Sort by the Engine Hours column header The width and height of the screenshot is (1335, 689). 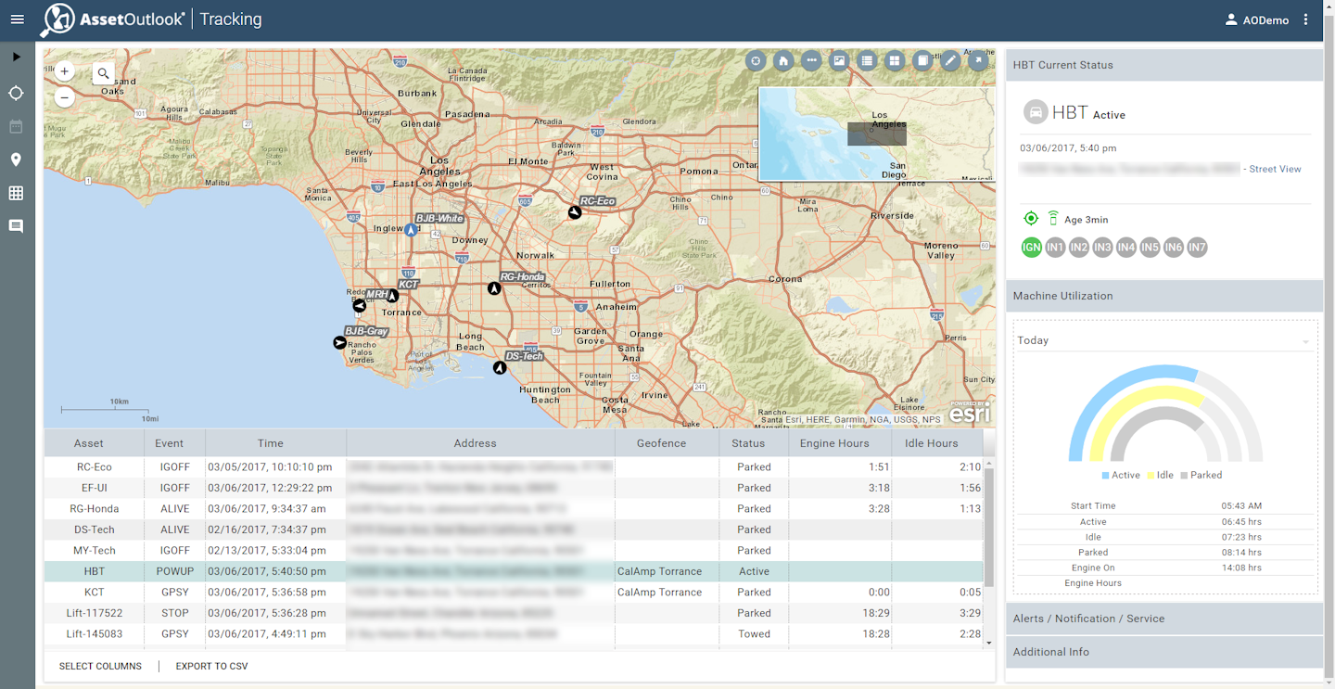click(x=840, y=443)
